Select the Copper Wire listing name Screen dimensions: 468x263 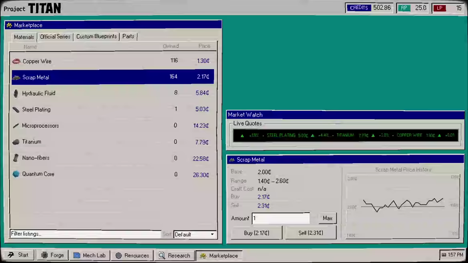point(37,62)
